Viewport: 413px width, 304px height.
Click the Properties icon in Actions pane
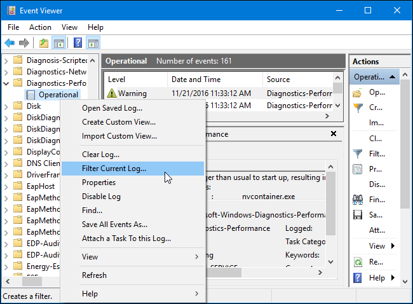tap(358, 169)
